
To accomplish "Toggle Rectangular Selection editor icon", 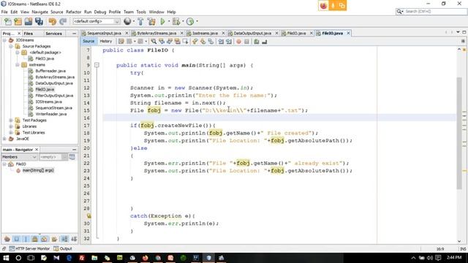I will [185, 42].
